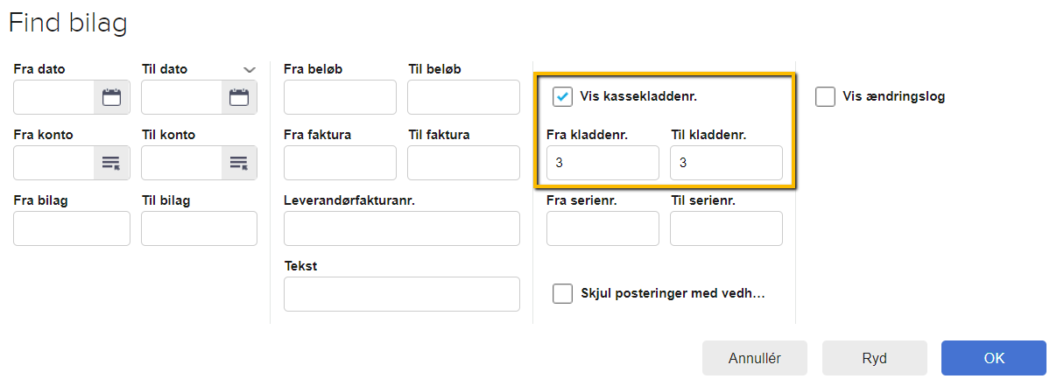Select the Til serienr. field
Image resolution: width=1057 pixels, height=386 pixels.
click(726, 228)
